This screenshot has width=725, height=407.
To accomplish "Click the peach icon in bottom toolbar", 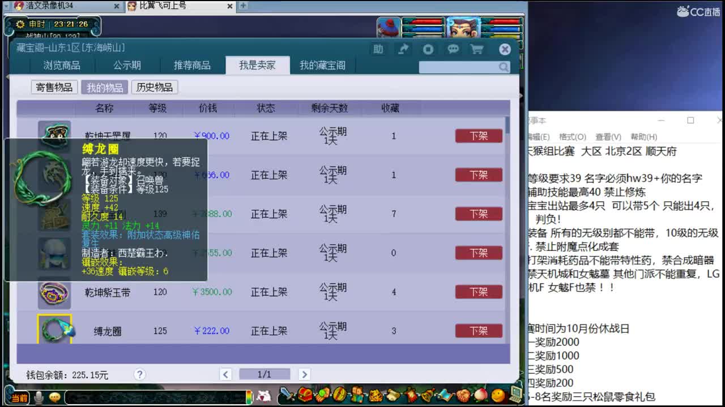I will (480, 394).
